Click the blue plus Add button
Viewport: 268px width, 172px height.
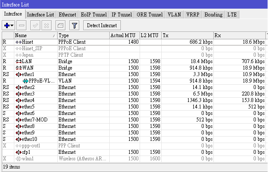(x=7, y=25)
